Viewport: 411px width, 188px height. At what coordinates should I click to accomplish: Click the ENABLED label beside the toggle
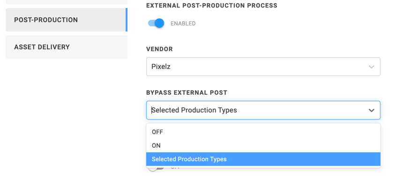[x=183, y=23]
